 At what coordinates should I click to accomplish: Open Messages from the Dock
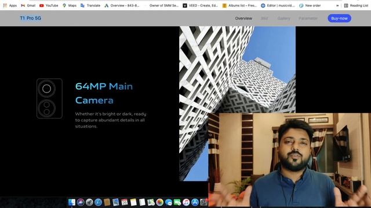[169, 202]
